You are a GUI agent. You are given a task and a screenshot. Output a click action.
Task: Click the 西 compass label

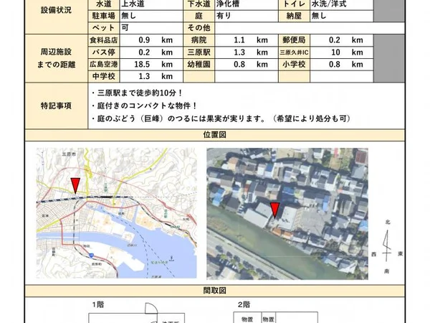[374, 254]
